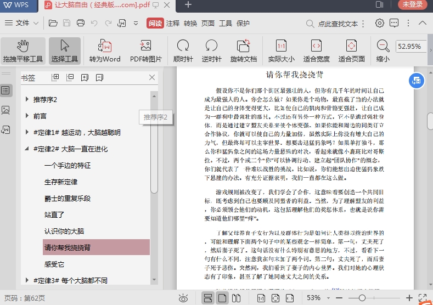This screenshot has height=305, width=433.
Task: Go to bookmark 爵士的重复乐段
Action: click(68, 198)
